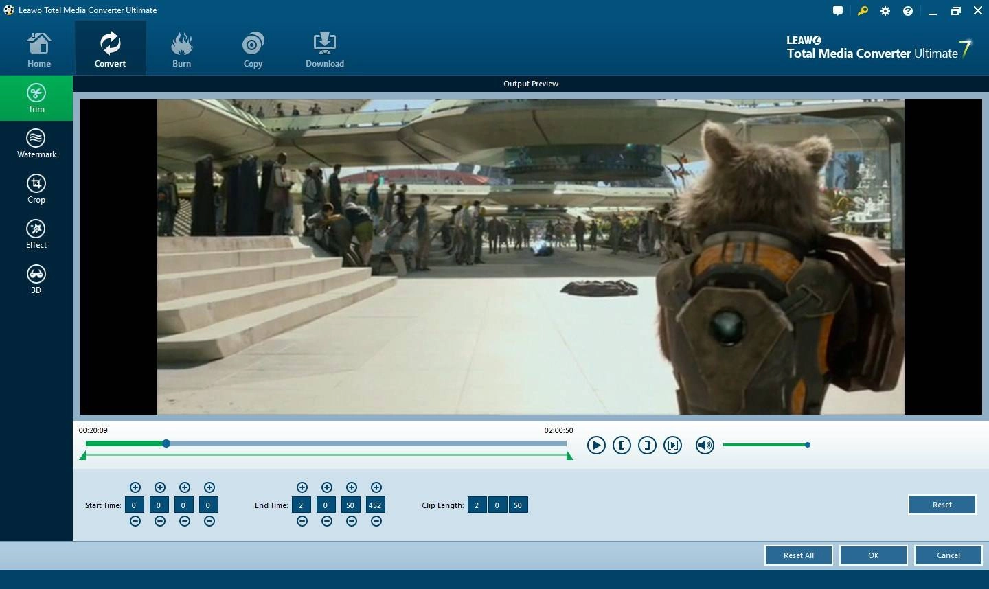Open the help question mark icon
Viewport: 989px width, 589px height.
(908, 11)
